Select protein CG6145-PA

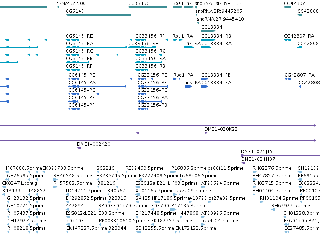(97, 86)
